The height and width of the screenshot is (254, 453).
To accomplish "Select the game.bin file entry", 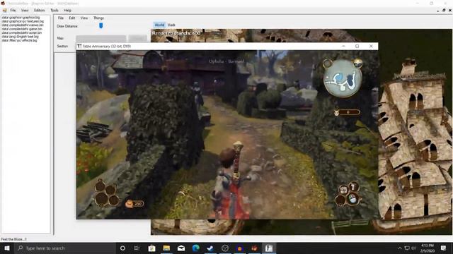I will click(x=22, y=29).
